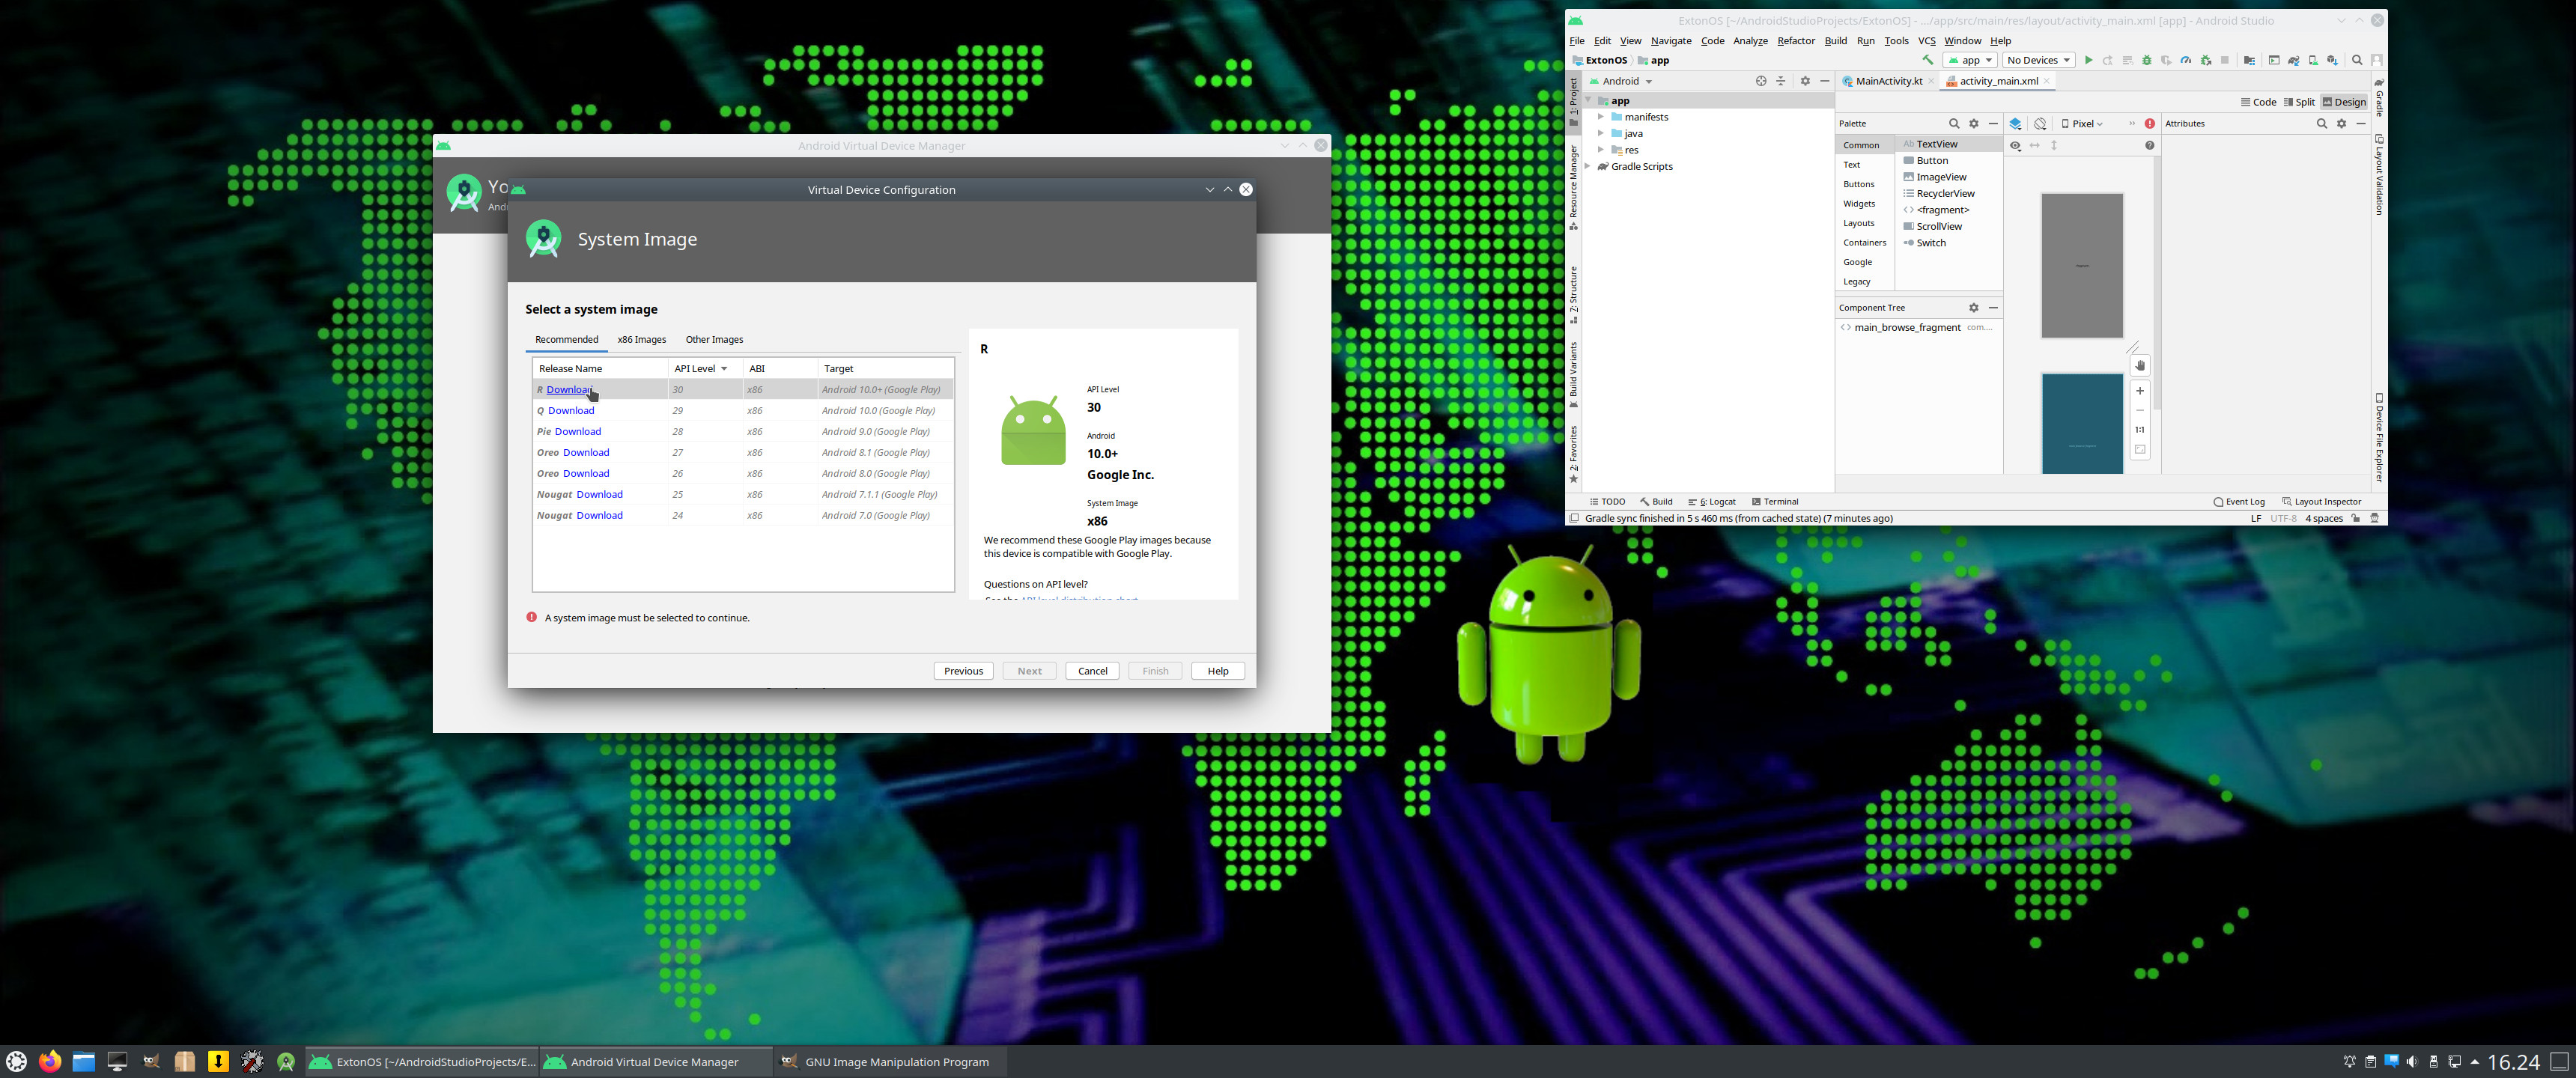Expand the java folder
This screenshot has height=1078, width=2576.
(1601, 133)
